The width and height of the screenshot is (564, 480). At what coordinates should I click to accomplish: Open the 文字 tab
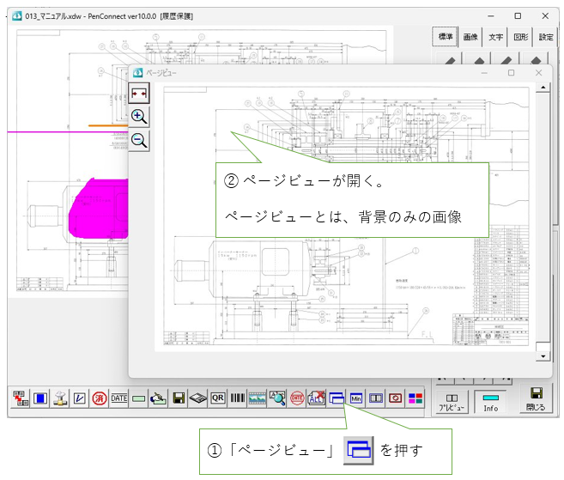[495, 37]
